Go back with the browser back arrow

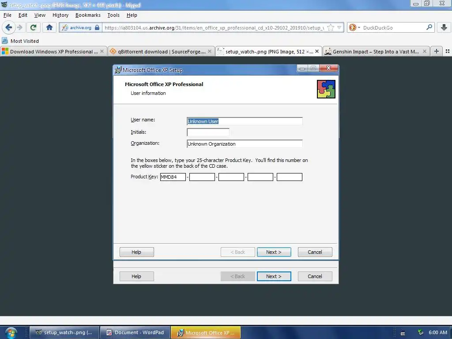[x=8, y=27]
